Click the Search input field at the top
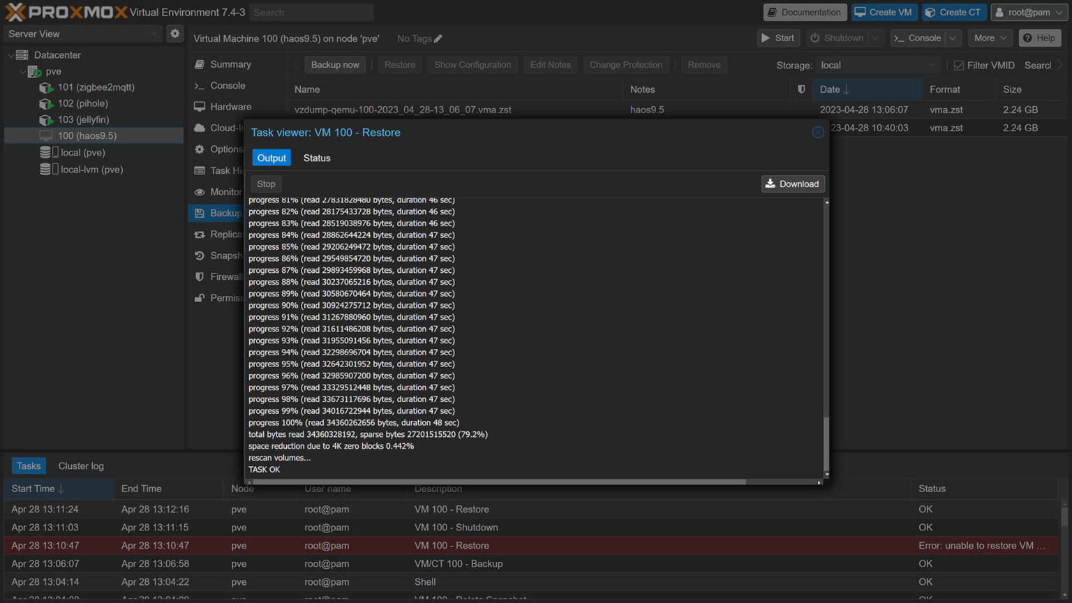The image size is (1072, 603). (311, 12)
